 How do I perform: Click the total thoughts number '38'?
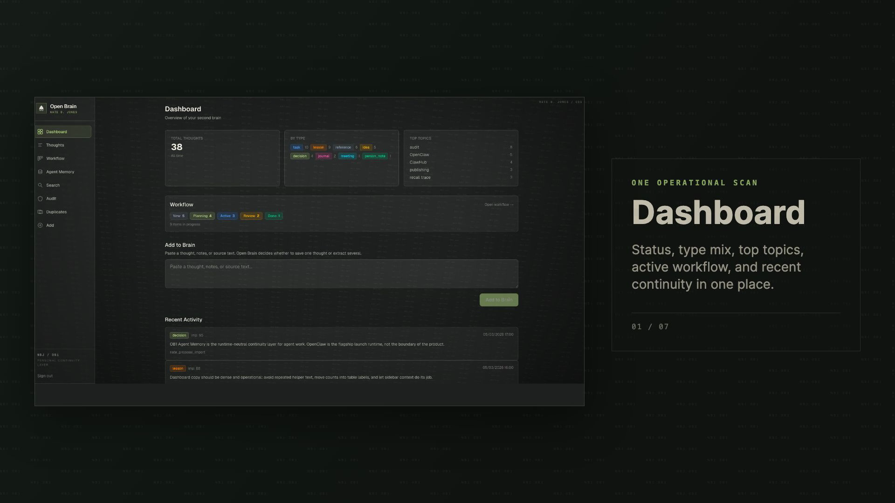(x=177, y=147)
